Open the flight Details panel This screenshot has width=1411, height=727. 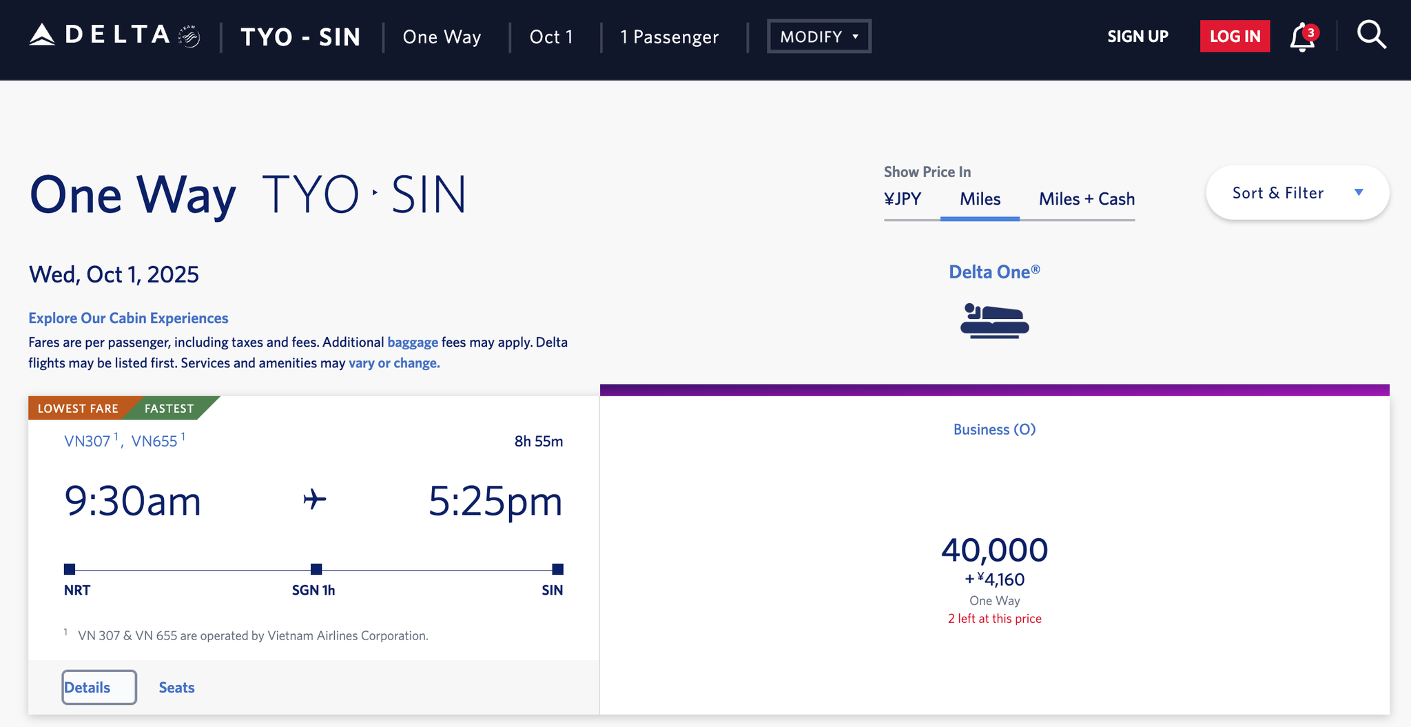point(99,686)
